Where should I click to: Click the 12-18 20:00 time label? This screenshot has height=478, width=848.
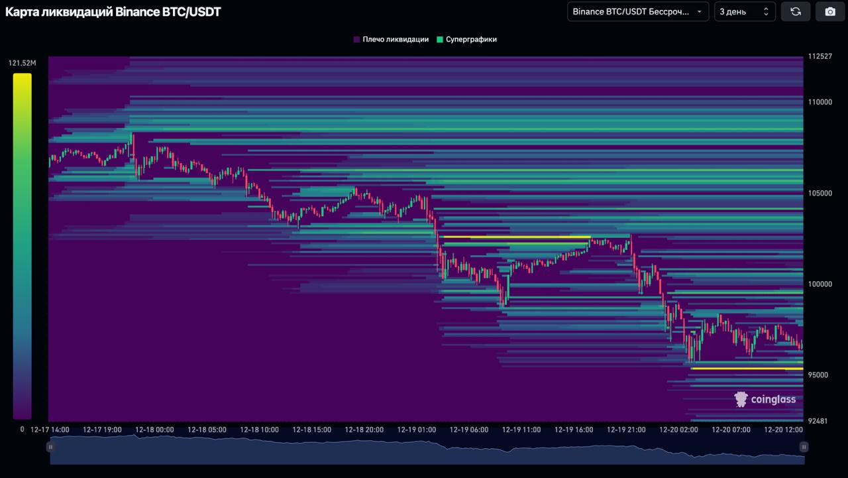coord(364,430)
